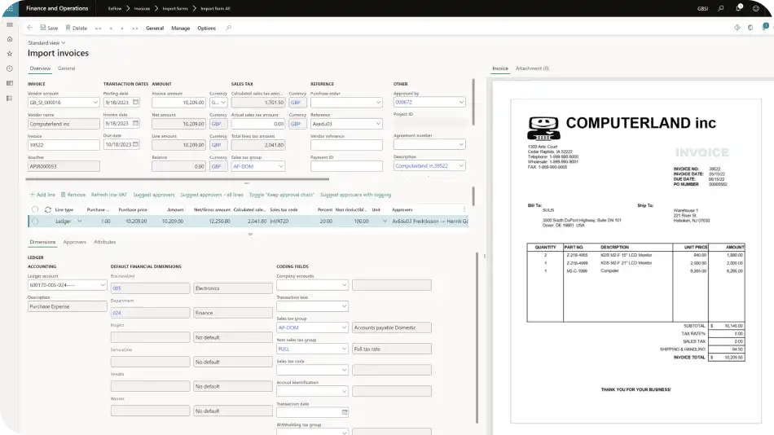Expand the Purchase order dropdown
Viewport: 774px width, 435px height.
point(378,103)
